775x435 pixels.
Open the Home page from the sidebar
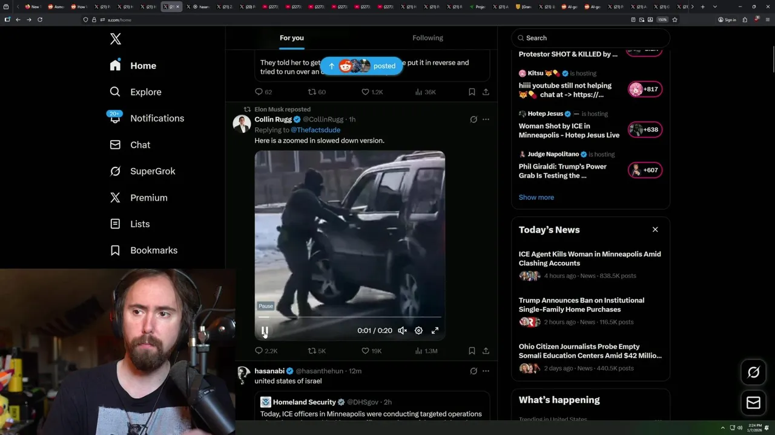pyautogui.click(x=133, y=65)
